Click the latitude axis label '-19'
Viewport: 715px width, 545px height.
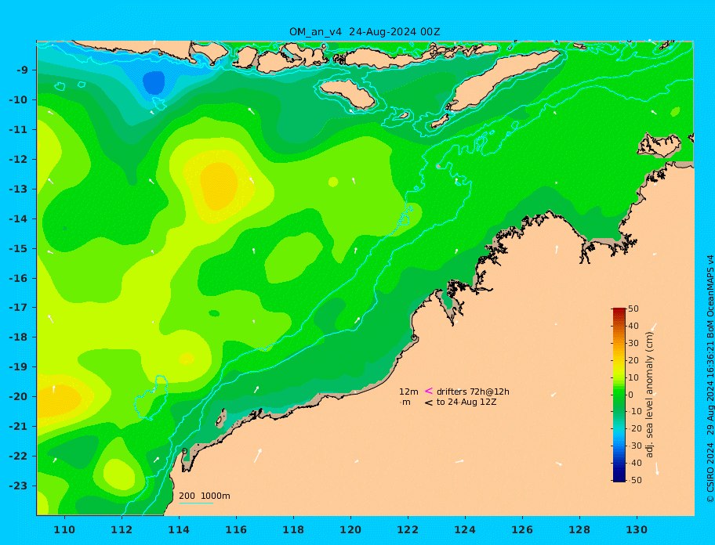point(19,367)
